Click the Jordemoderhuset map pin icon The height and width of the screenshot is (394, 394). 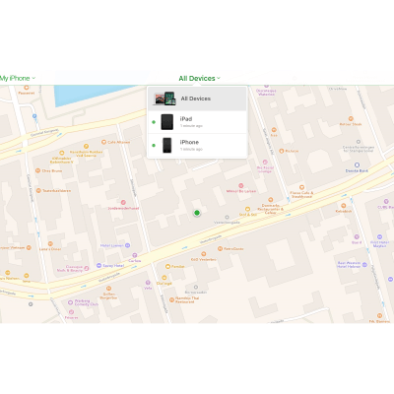(x=123, y=202)
